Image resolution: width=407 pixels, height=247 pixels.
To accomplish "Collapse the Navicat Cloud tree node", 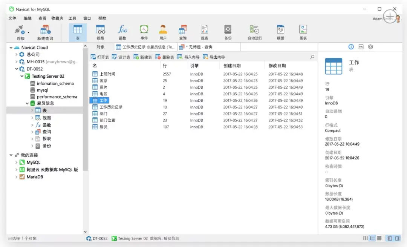I will 11,48.
